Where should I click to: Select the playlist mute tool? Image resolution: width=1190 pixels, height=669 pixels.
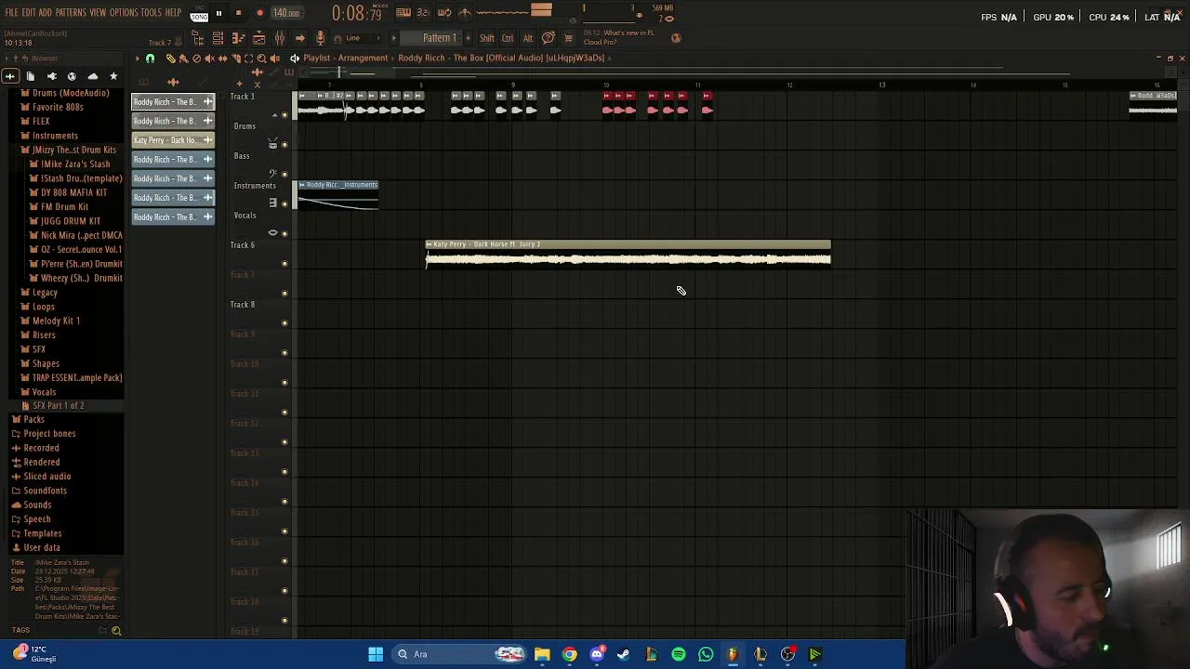click(x=209, y=59)
